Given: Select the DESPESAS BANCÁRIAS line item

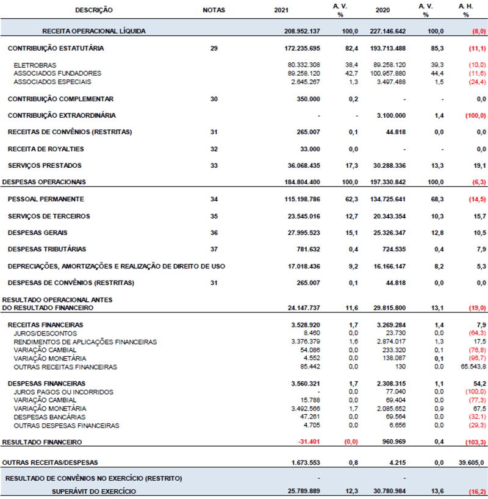Looking at the screenshot, I should click(49, 417).
